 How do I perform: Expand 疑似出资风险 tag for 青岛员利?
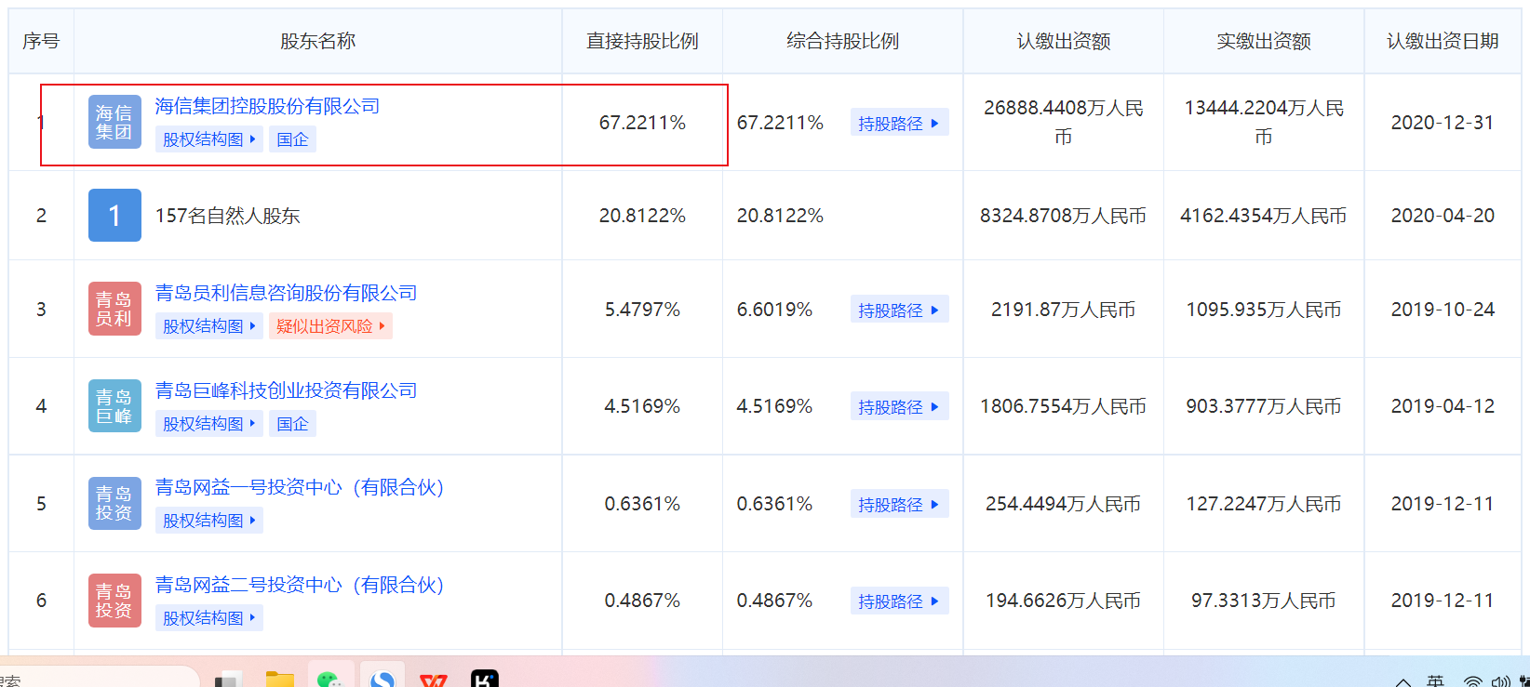pyautogui.click(x=330, y=326)
